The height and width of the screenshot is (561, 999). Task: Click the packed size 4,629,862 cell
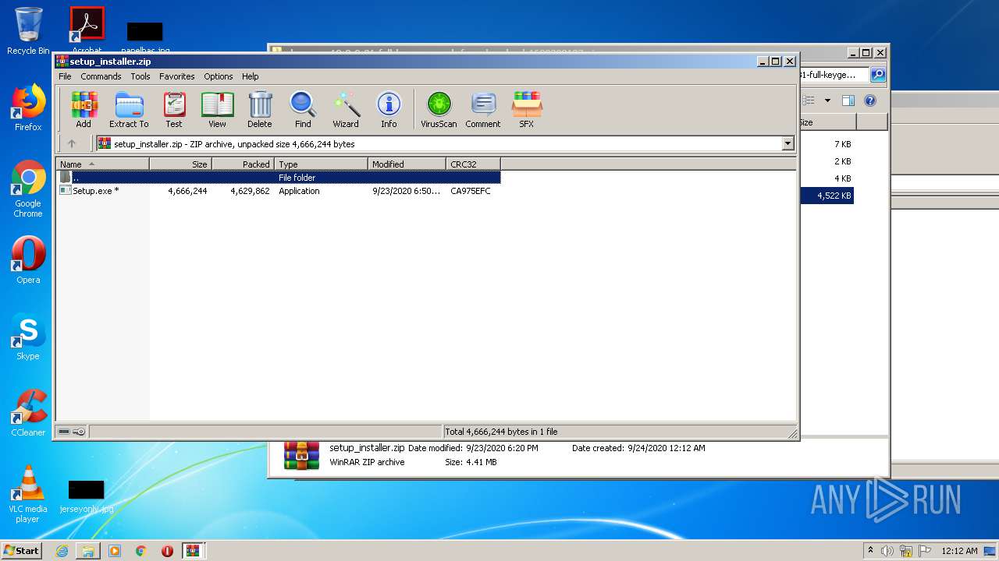[x=250, y=191]
